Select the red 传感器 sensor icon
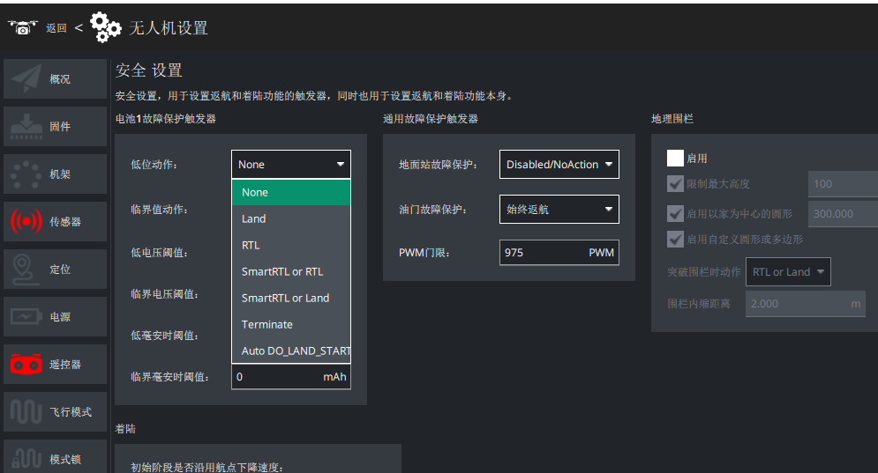The height and width of the screenshot is (473, 878). click(26, 221)
